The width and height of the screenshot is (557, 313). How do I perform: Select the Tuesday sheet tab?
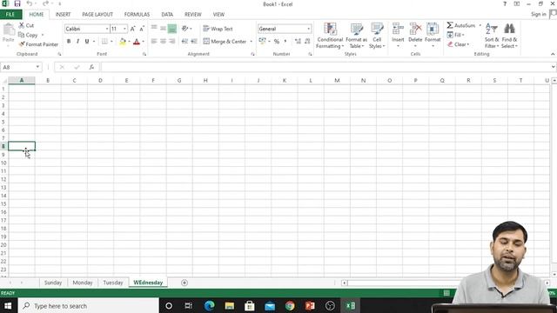(x=113, y=283)
